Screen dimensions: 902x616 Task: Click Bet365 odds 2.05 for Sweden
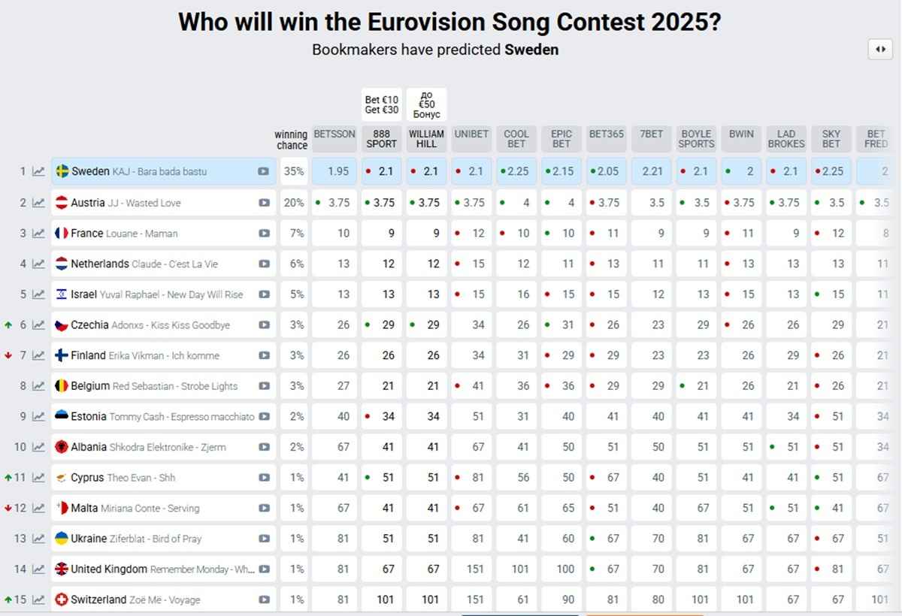pos(606,171)
